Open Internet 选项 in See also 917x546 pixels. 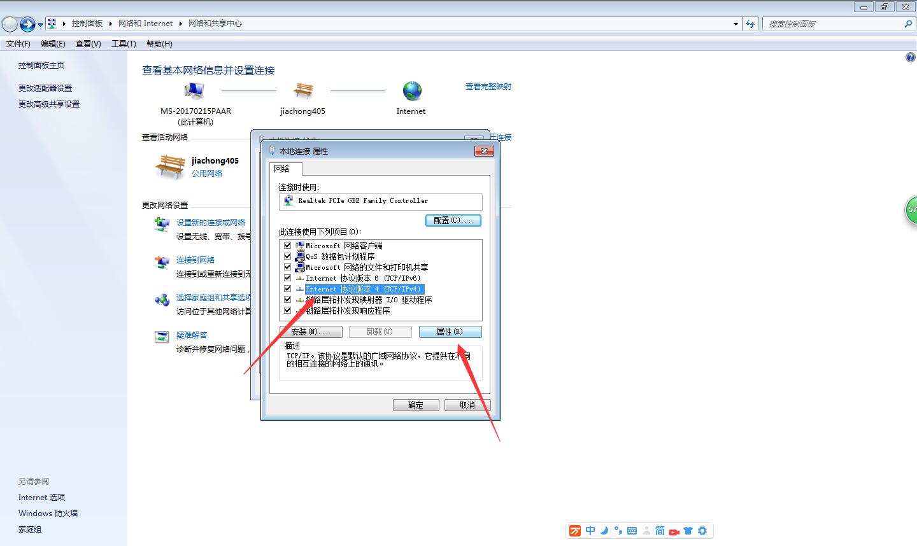pos(41,498)
